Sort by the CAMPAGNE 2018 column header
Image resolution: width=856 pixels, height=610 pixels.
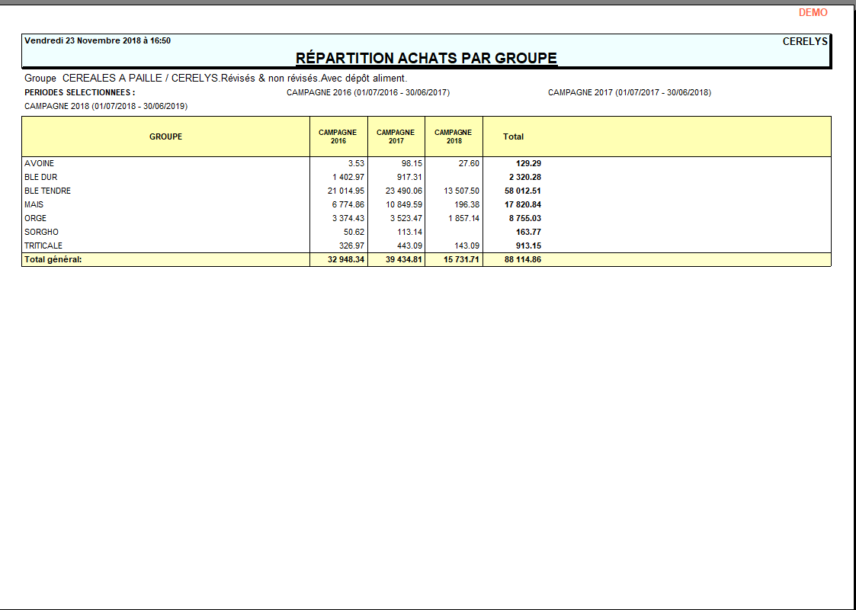tap(454, 136)
